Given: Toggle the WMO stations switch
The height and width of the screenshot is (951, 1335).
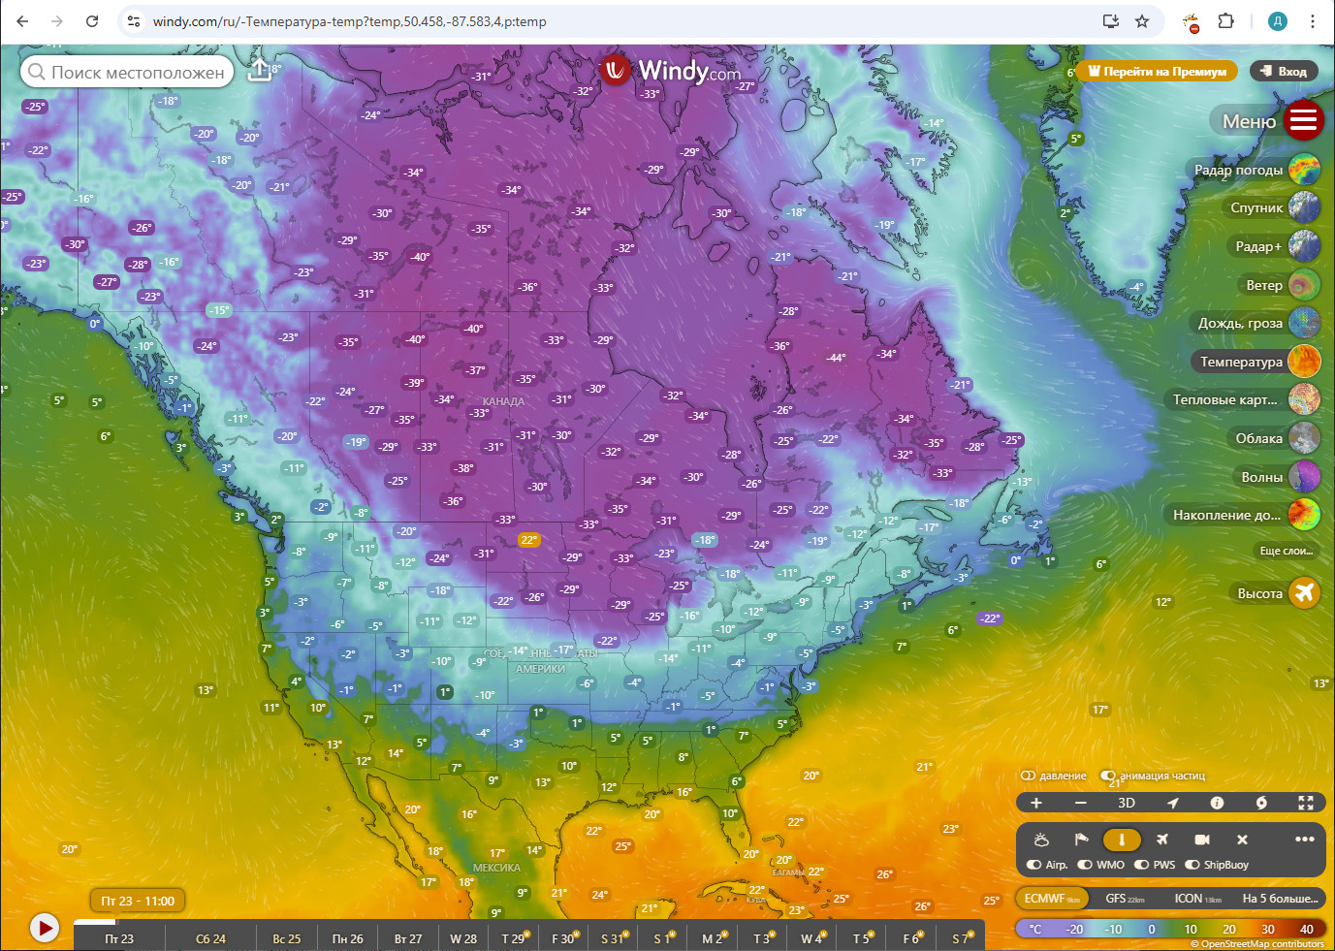Looking at the screenshot, I should tap(1085, 865).
